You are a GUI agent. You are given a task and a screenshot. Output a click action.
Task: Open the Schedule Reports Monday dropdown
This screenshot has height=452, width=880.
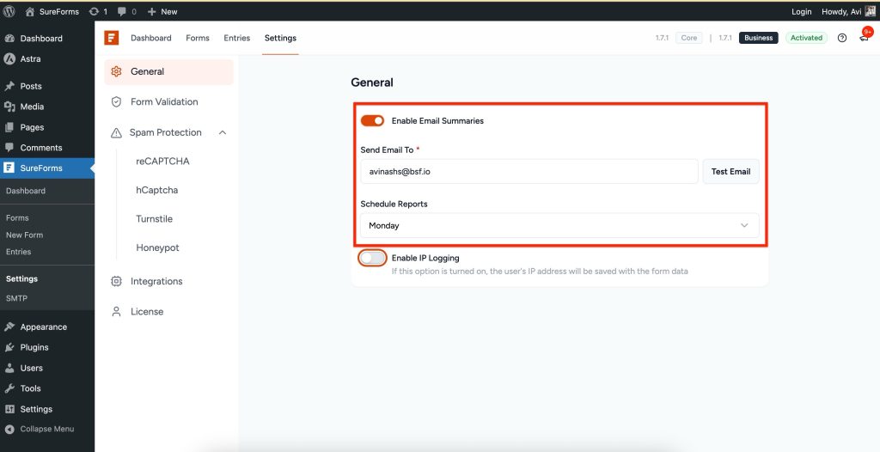tap(559, 225)
